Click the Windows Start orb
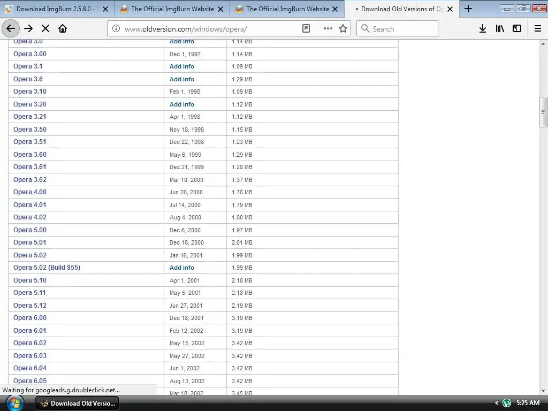Image resolution: width=548 pixels, height=411 pixels. pos(14,404)
